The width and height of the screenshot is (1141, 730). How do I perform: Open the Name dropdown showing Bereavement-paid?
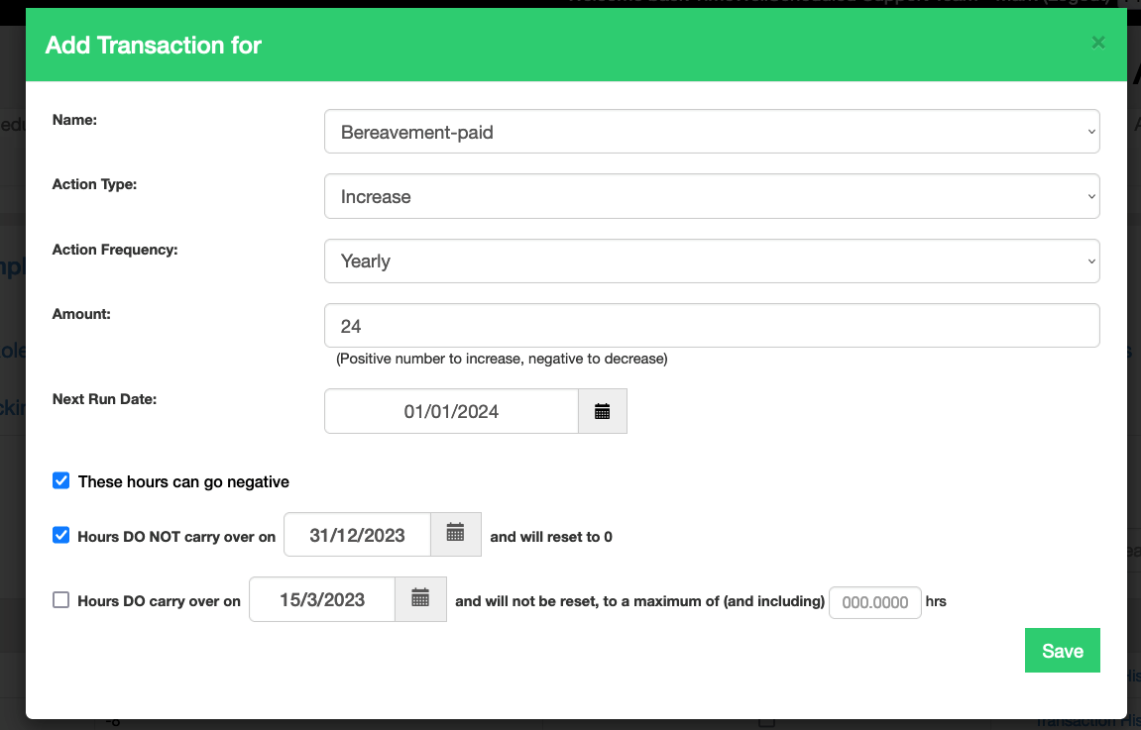point(711,132)
